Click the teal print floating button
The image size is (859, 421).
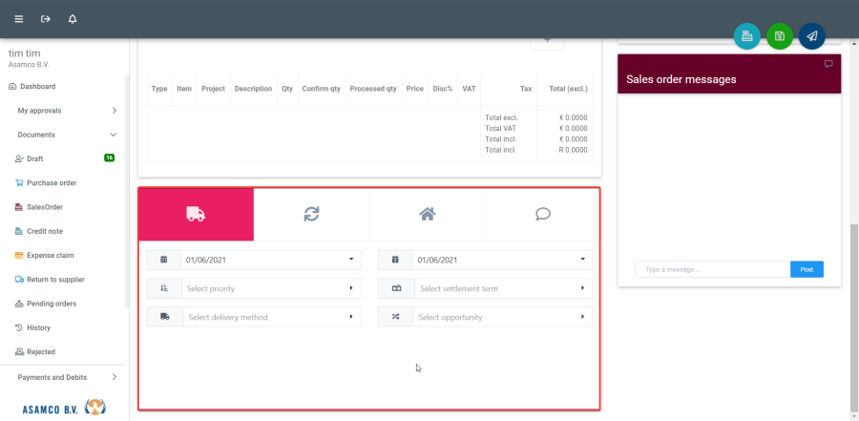point(747,36)
